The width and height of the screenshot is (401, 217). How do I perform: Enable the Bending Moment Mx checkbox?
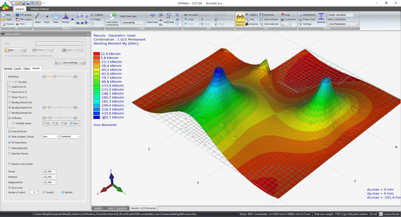10,102
